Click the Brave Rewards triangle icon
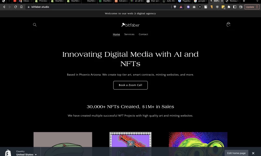This screenshot has height=156, width=261. tap(181, 7)
